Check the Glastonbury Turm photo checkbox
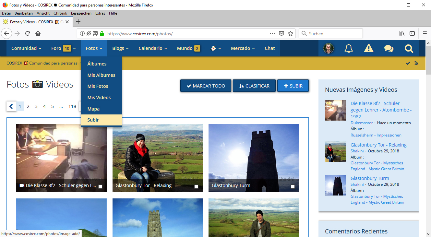 tap(293, 186)
